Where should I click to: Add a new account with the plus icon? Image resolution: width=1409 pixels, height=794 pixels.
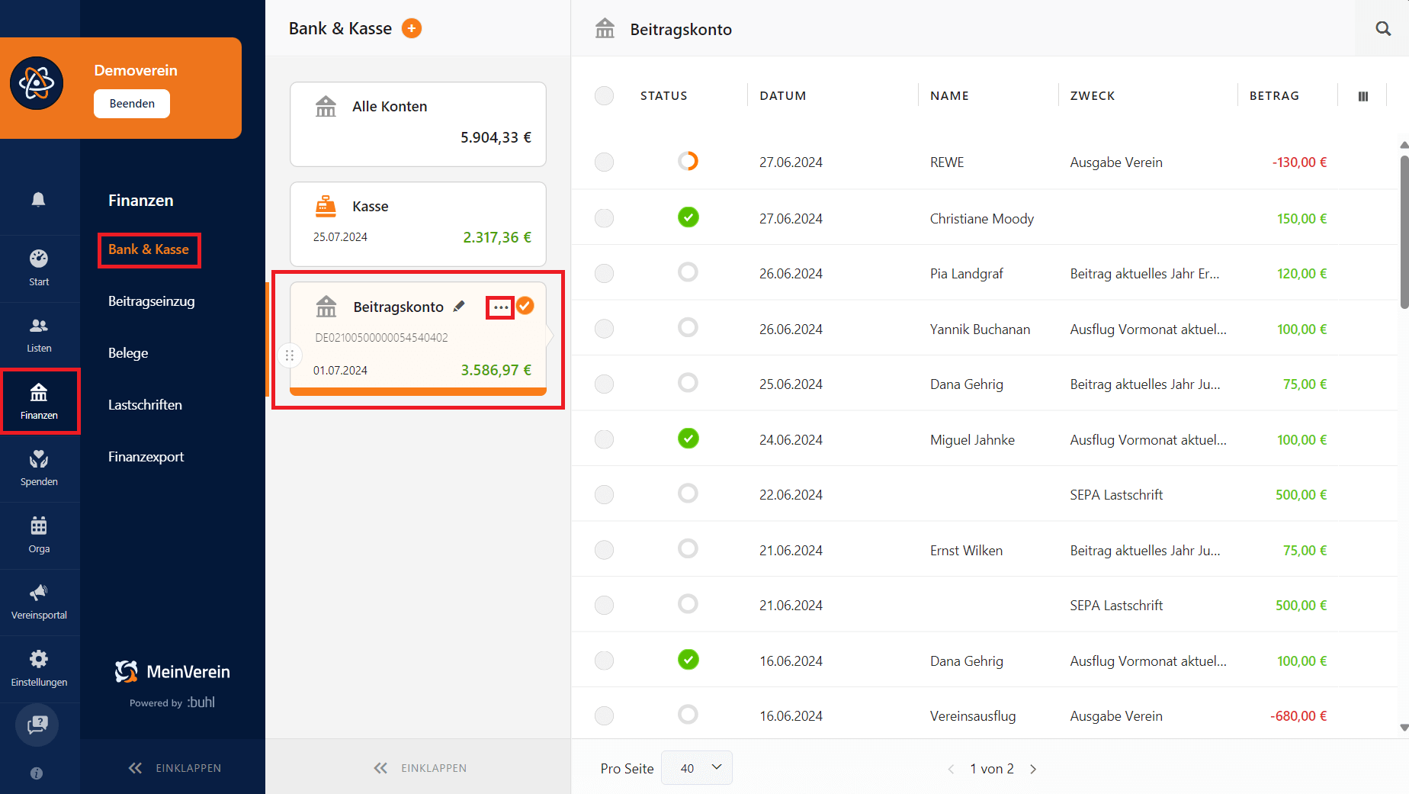click(x=412, y=28)
